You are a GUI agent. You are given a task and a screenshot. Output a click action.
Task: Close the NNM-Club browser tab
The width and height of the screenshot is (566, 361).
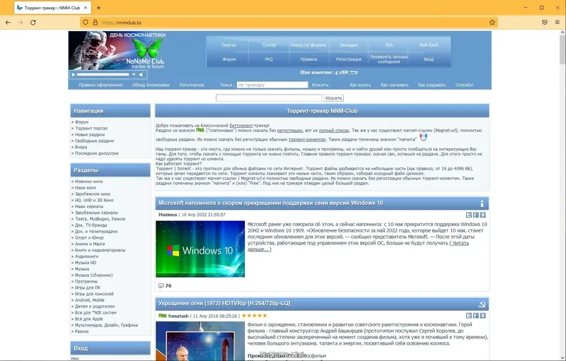pyautogui.click(x=86, y=8)
